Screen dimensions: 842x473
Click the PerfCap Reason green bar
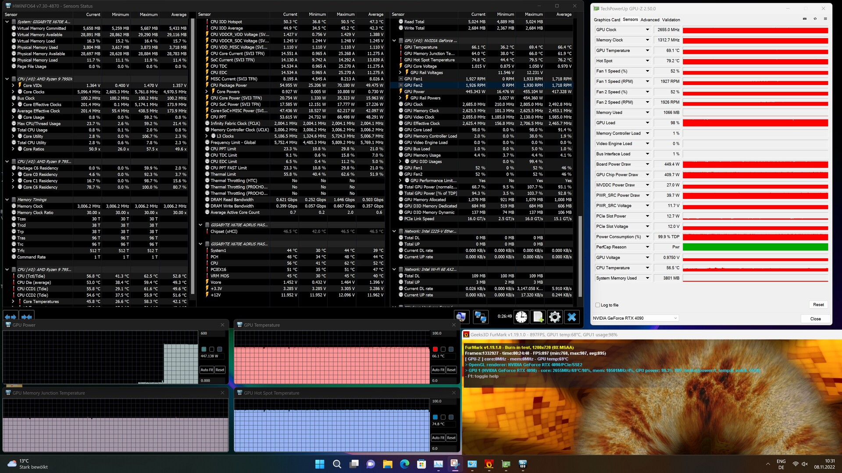click(x=755, y=247)
